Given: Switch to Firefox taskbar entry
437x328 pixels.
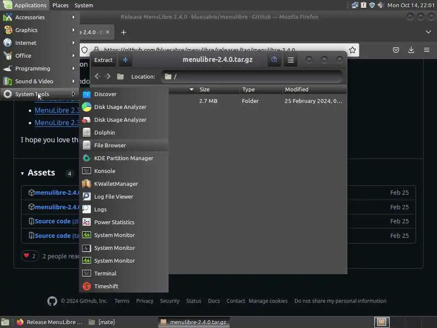Looking at the screenshot, I should click(50, 322).
